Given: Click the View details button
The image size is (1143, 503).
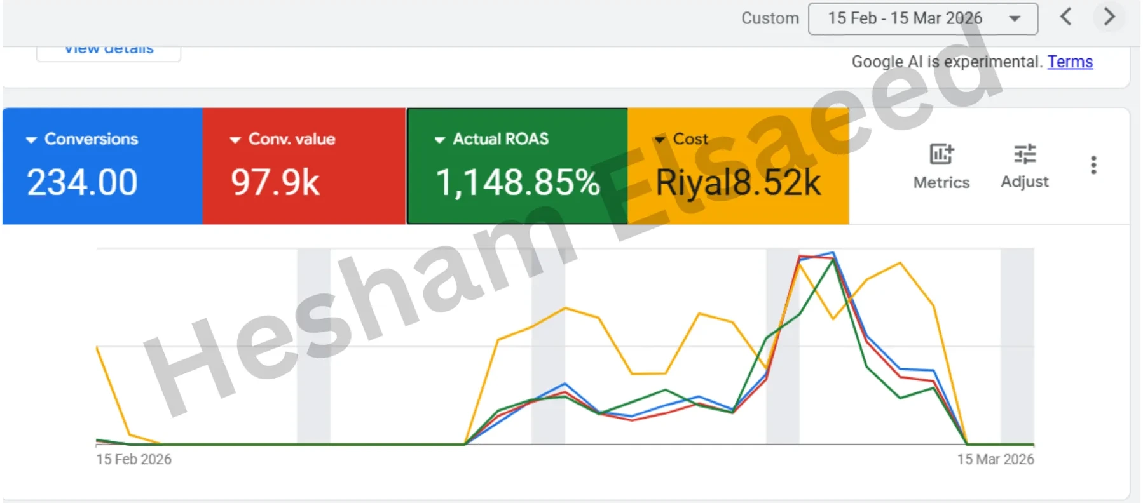Looking at the screenshot, I should tap(109, 52).
